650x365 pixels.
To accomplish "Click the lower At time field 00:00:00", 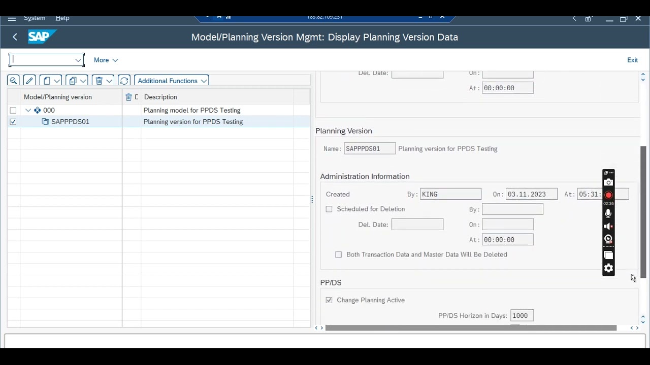I will [x=508, y=240].
